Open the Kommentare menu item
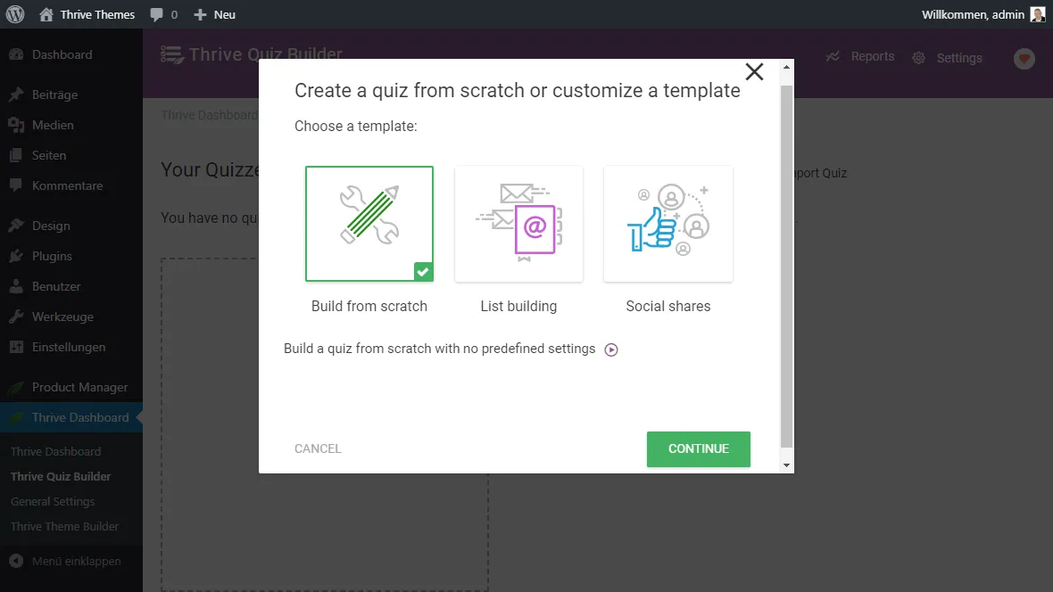The width and height of the screenshot is (1053, 592). (71, 185)
